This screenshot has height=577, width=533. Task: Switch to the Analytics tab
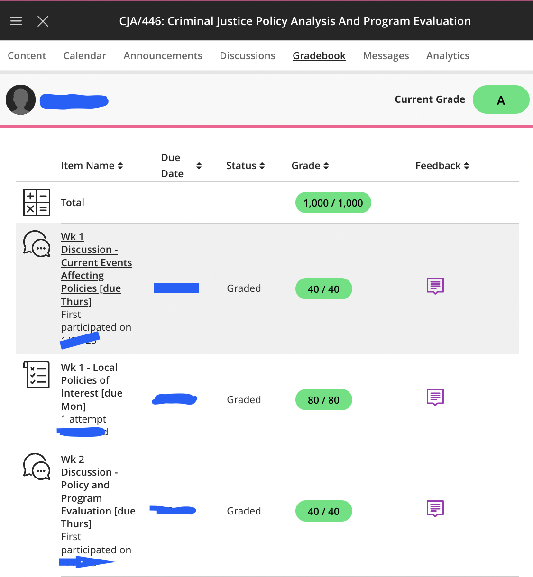448,56
